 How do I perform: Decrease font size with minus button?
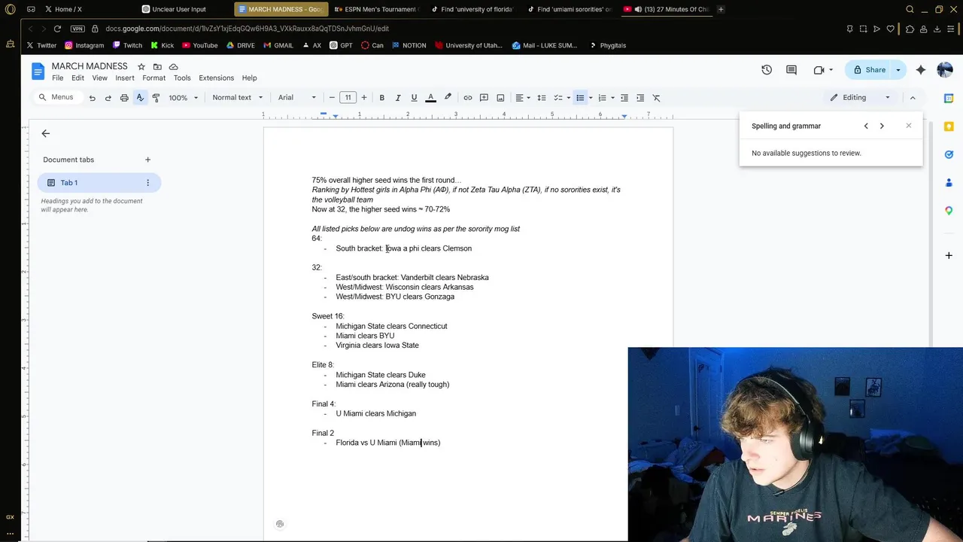[332, 98]
